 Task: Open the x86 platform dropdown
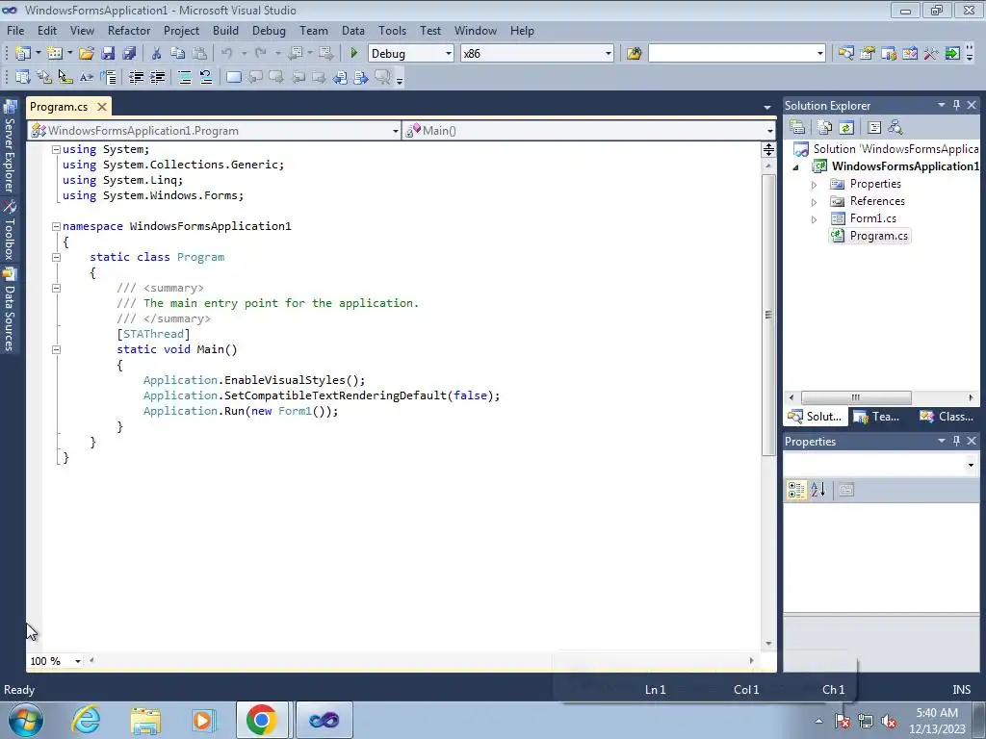click(x=609, y=54)
